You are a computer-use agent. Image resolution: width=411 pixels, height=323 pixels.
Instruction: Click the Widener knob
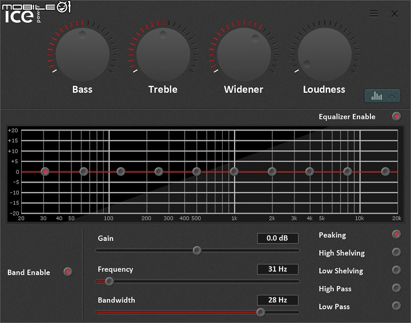coord(244,54)
